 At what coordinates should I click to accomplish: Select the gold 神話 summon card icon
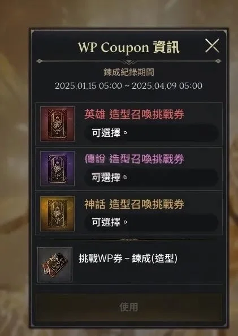(x=58, y=214)
